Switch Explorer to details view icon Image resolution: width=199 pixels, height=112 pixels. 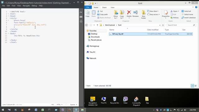[x=192, y=86]
